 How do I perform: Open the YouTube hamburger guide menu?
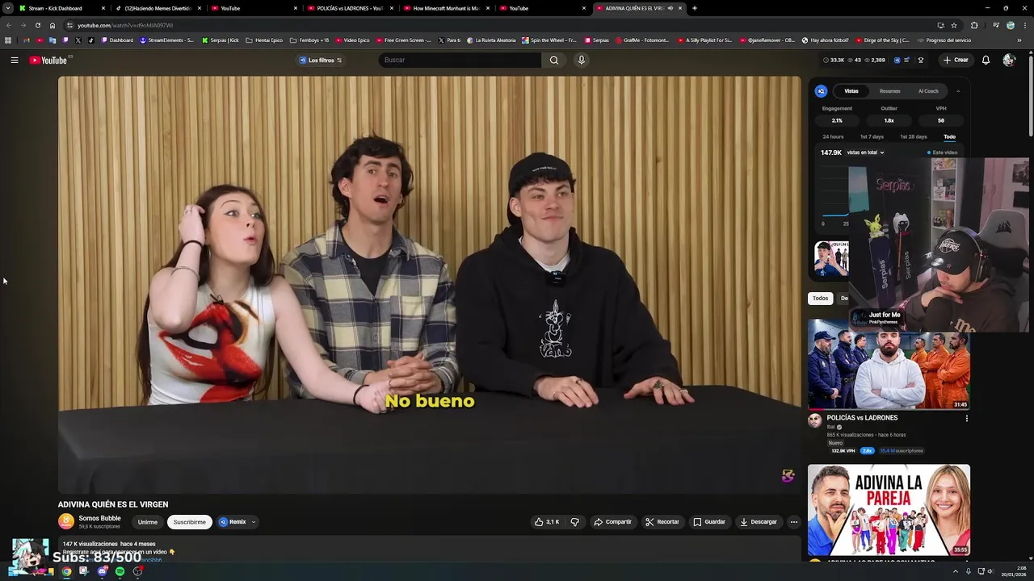tap(15, 60)
